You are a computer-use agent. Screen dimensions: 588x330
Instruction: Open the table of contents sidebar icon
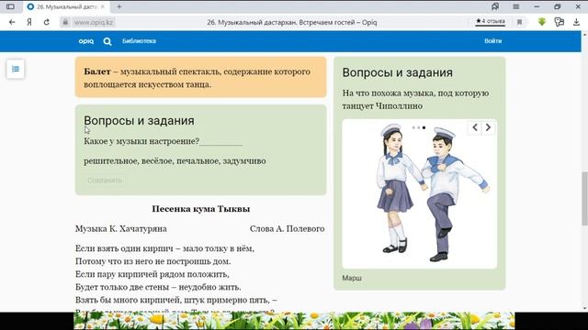click(16, 69)
